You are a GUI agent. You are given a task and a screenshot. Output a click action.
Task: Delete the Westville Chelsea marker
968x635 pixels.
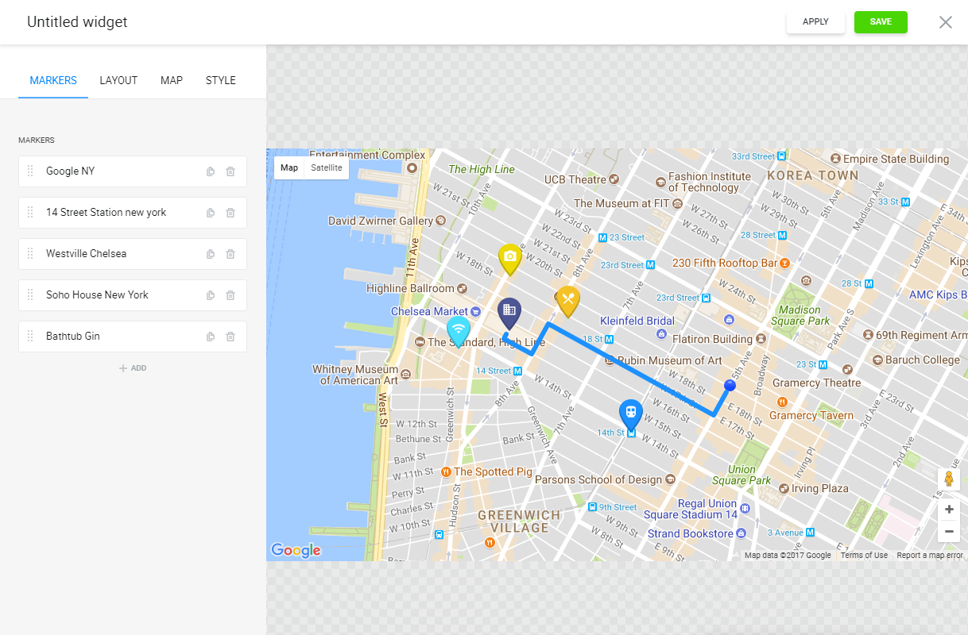[x=230, y=254]
